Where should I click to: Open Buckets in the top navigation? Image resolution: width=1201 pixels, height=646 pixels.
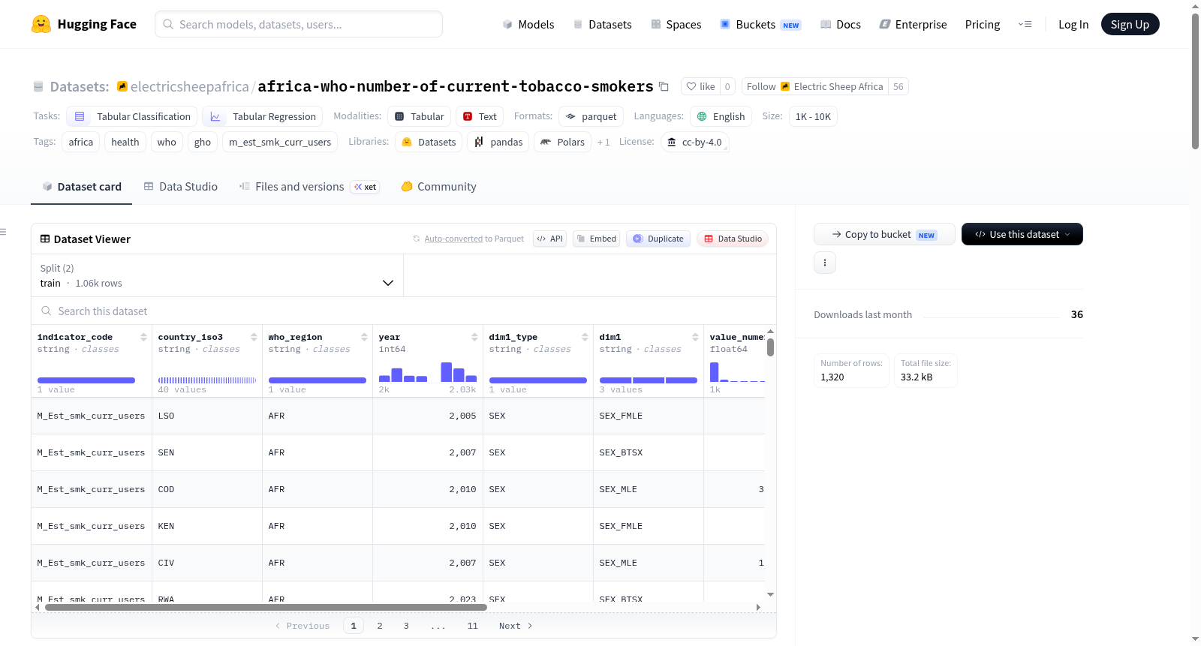point(760,24)
